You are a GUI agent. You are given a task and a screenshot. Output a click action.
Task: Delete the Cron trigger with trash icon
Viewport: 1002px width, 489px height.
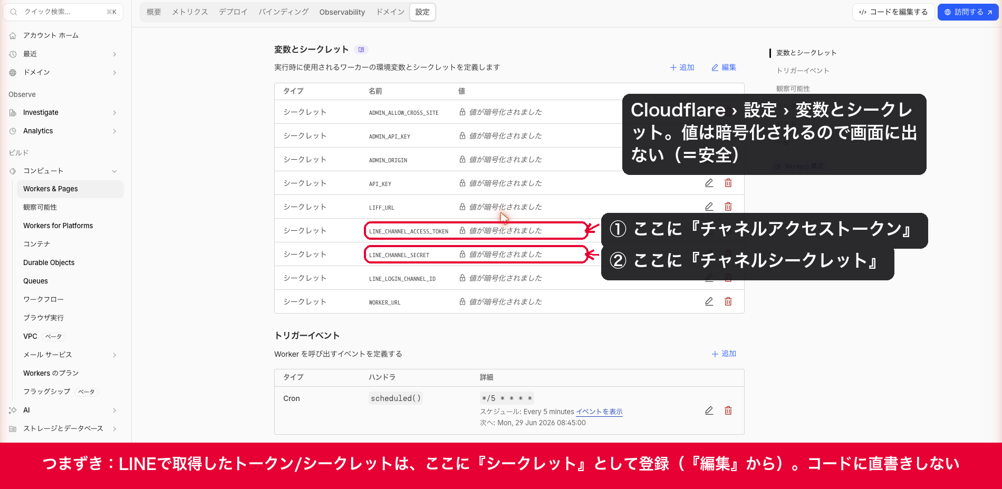point(728,410)
